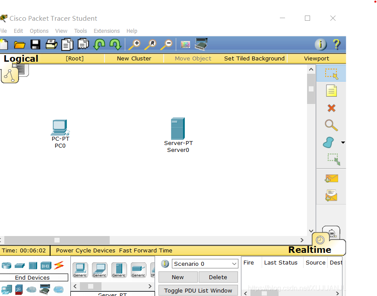Choose the Place Note tool

tap(331, 91)
